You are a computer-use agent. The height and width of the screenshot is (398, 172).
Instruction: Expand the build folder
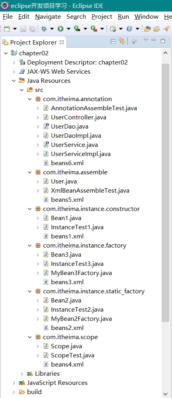pyautogui.click(x=14, y=392)
